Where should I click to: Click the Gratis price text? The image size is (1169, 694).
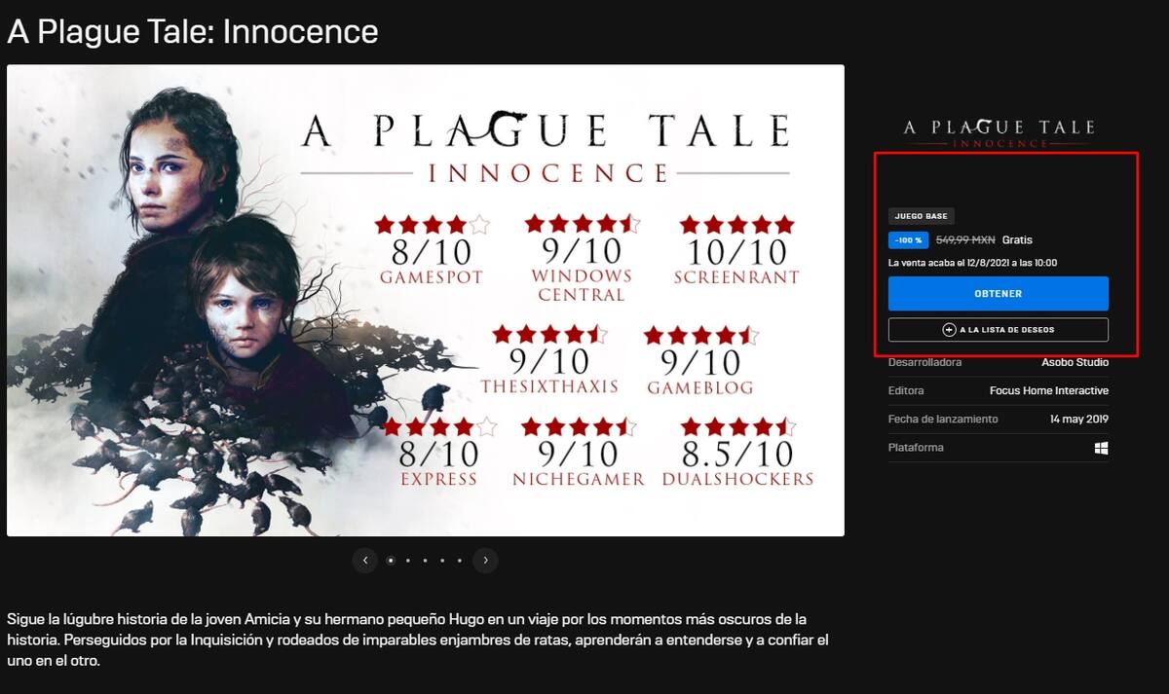(x=1017, y=239)
